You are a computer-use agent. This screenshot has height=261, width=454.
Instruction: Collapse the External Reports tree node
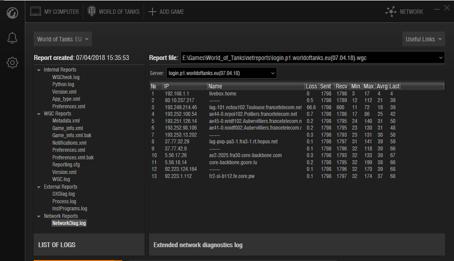[39, 187]
